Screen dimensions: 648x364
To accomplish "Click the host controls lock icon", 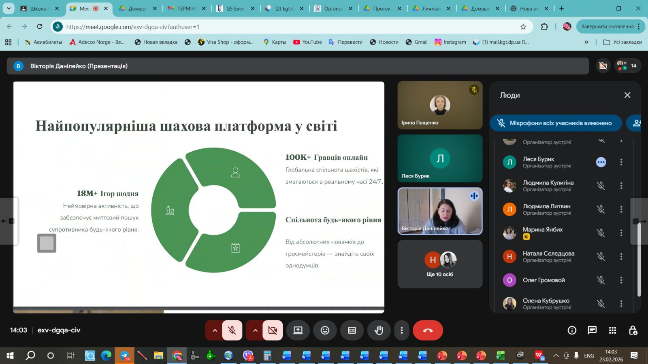I will pos(633,330).
